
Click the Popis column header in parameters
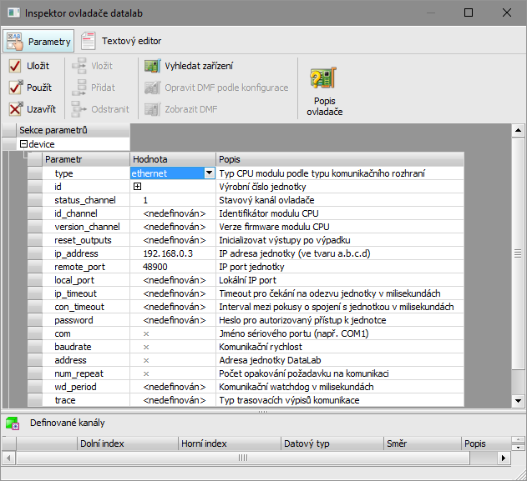click(x=340, y=159)
